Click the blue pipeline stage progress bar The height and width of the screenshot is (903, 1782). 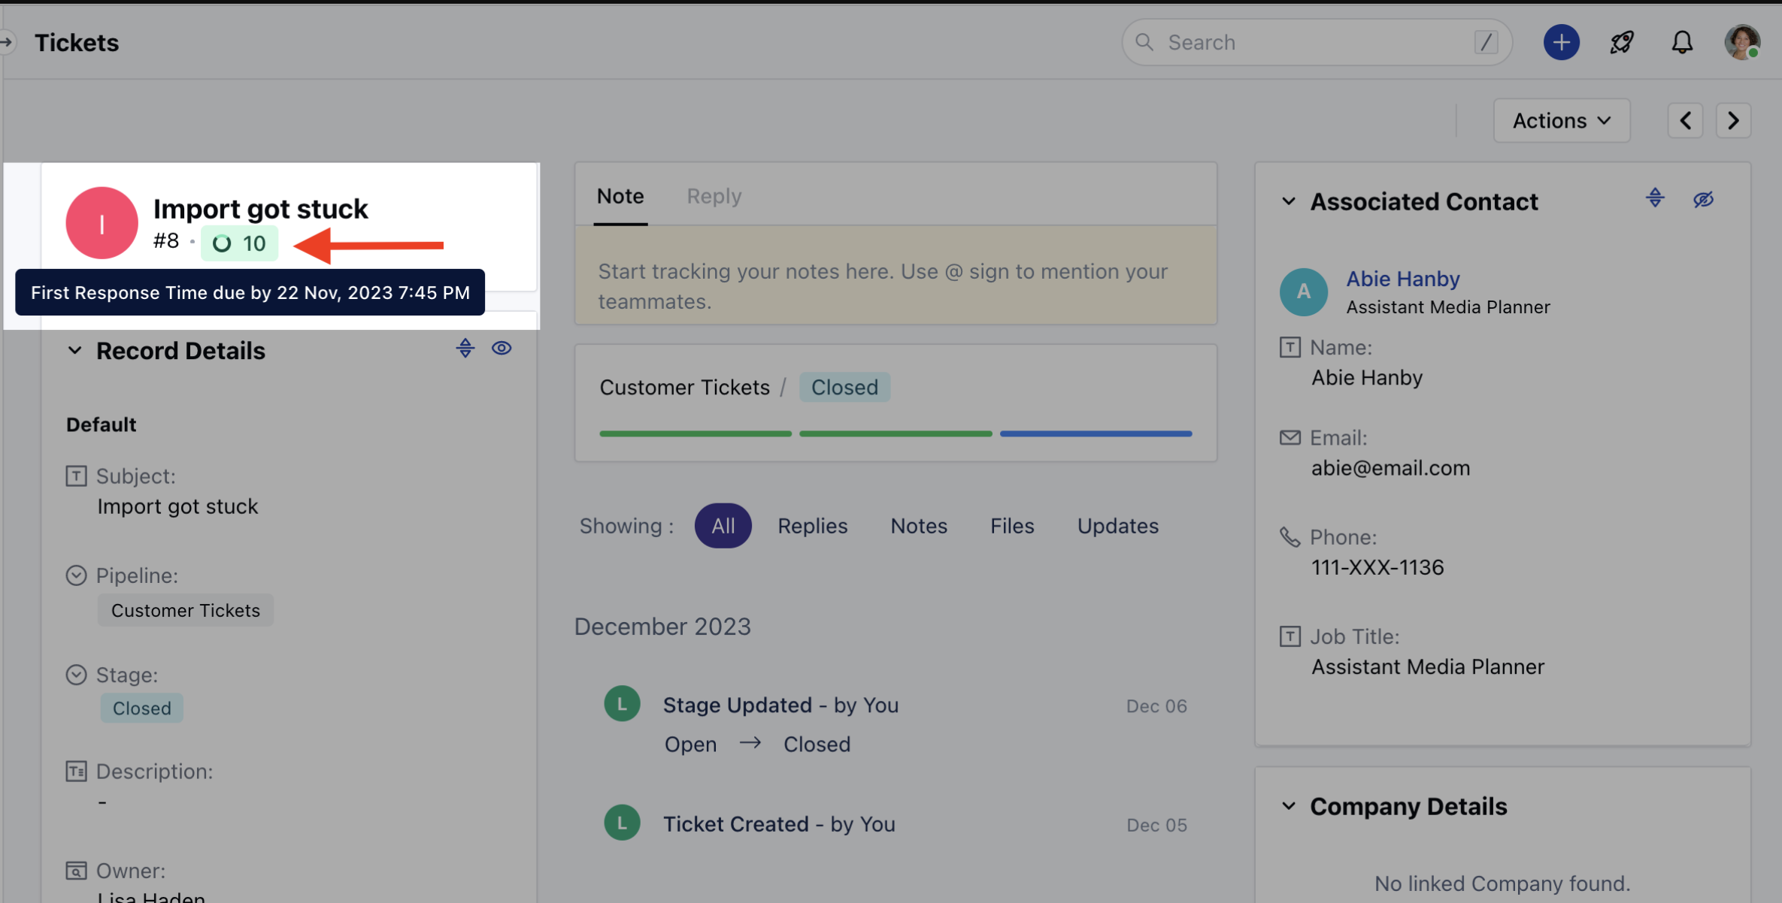click(x=1096, y=433)
